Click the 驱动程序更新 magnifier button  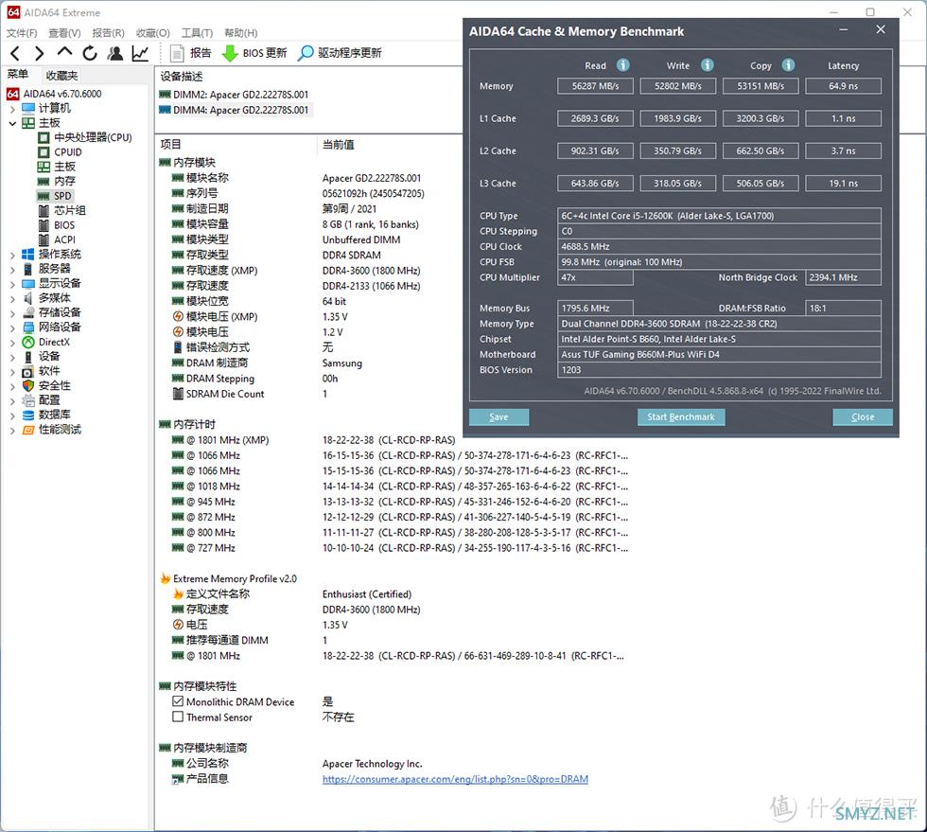coord(340,53)
